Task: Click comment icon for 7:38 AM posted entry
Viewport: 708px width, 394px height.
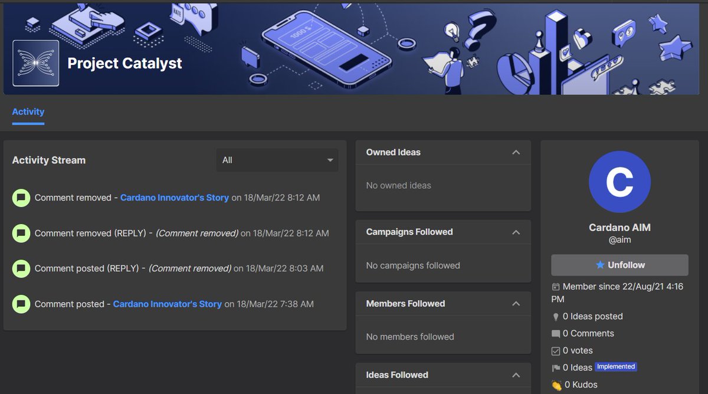Action: point(21,304)
